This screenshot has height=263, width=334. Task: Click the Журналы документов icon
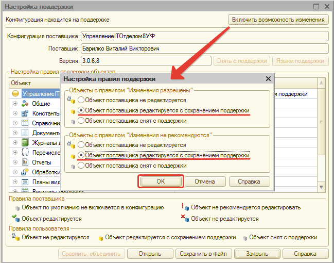click(25, 143)
